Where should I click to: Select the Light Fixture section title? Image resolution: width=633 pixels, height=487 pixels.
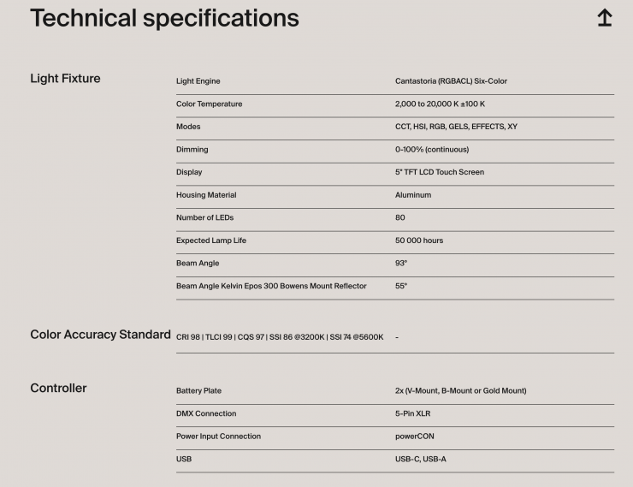pos(65,79)
